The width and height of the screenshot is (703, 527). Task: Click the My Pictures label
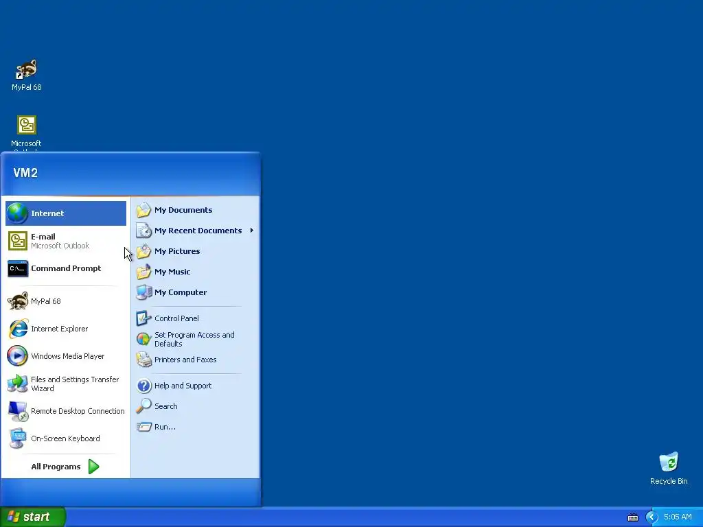177,251
